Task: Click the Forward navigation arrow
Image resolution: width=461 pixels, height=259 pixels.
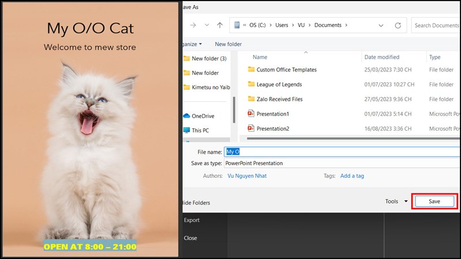Action: click(193, 25)
